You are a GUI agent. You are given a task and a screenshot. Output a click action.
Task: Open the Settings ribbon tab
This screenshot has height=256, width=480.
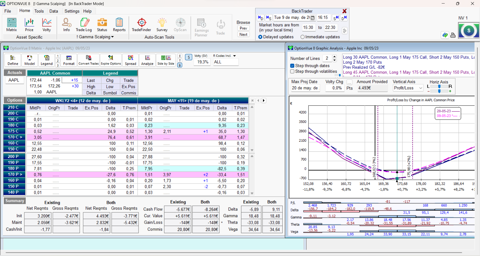[72, 11]
